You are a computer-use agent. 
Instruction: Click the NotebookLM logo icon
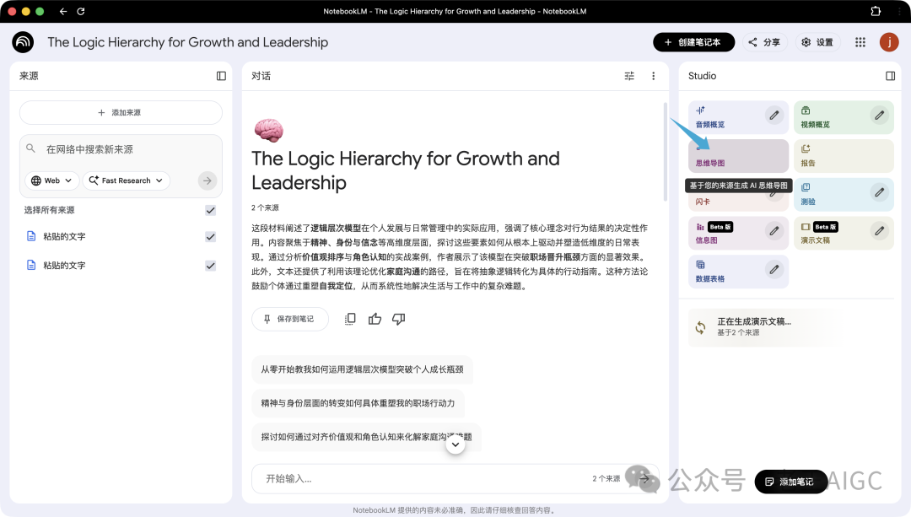pyautogui.click(x=23, y=42)
